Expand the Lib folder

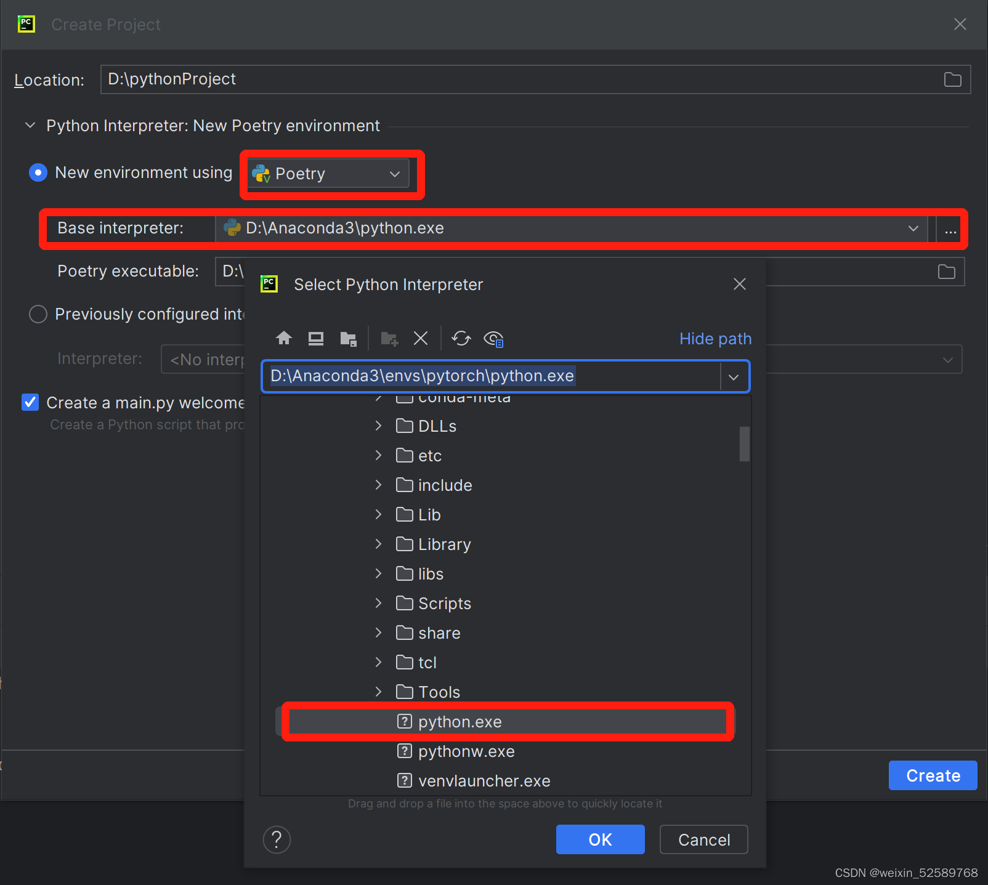point(378,514)
